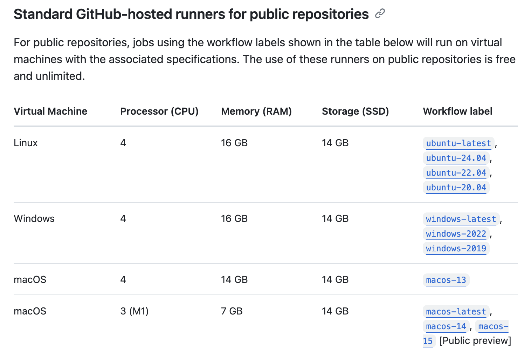Open the macos-13 workflow label link

click(446, 280)
